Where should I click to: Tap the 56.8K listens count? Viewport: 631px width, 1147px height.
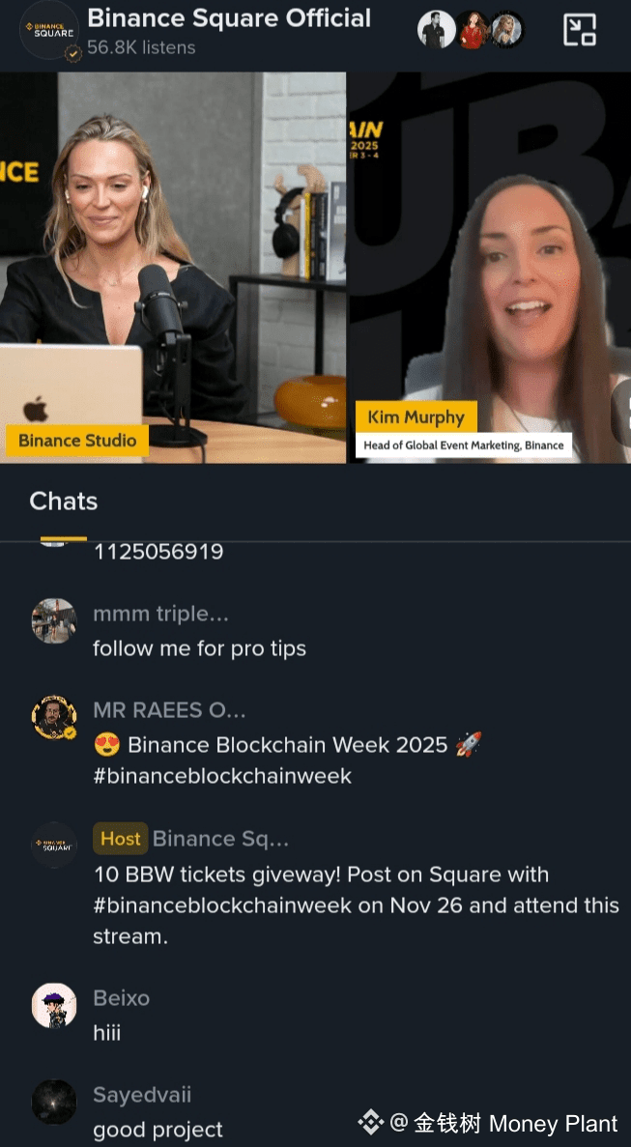(x=141, y=48)
